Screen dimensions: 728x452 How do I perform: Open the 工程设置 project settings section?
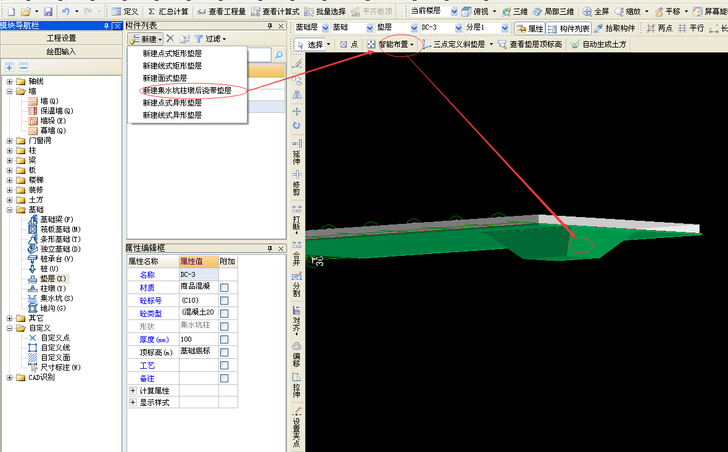pos(61,38)
